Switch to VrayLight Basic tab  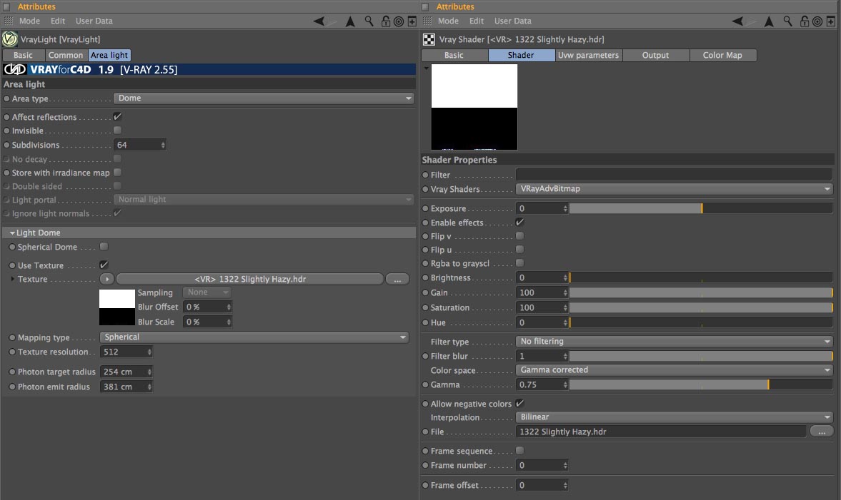tap(23, 55)
